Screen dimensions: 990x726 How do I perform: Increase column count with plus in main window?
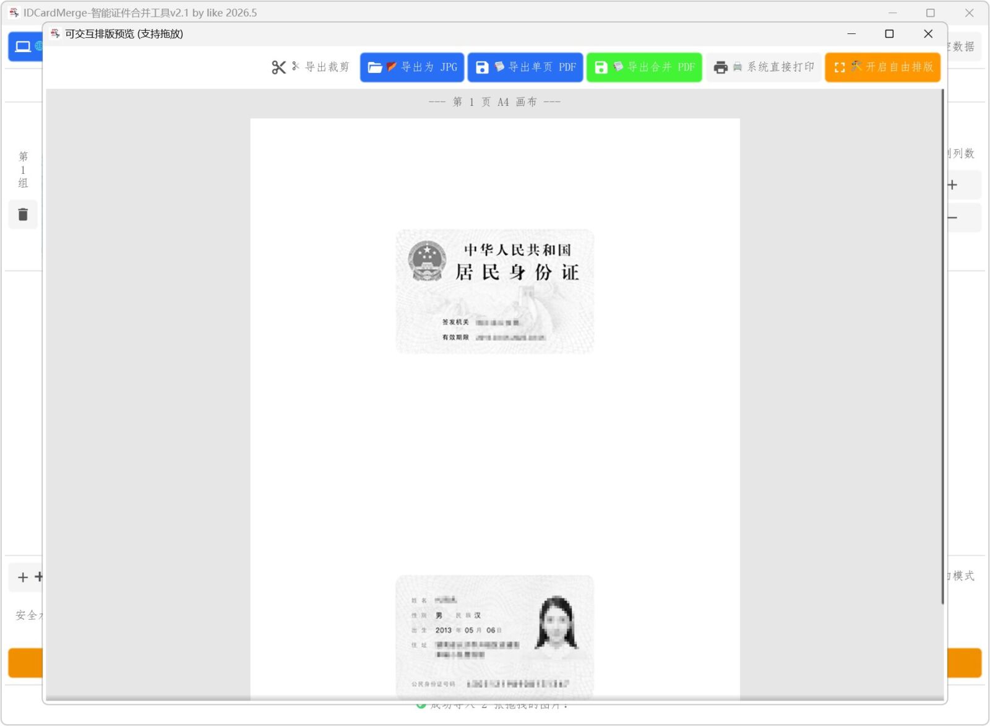point(953,185)
